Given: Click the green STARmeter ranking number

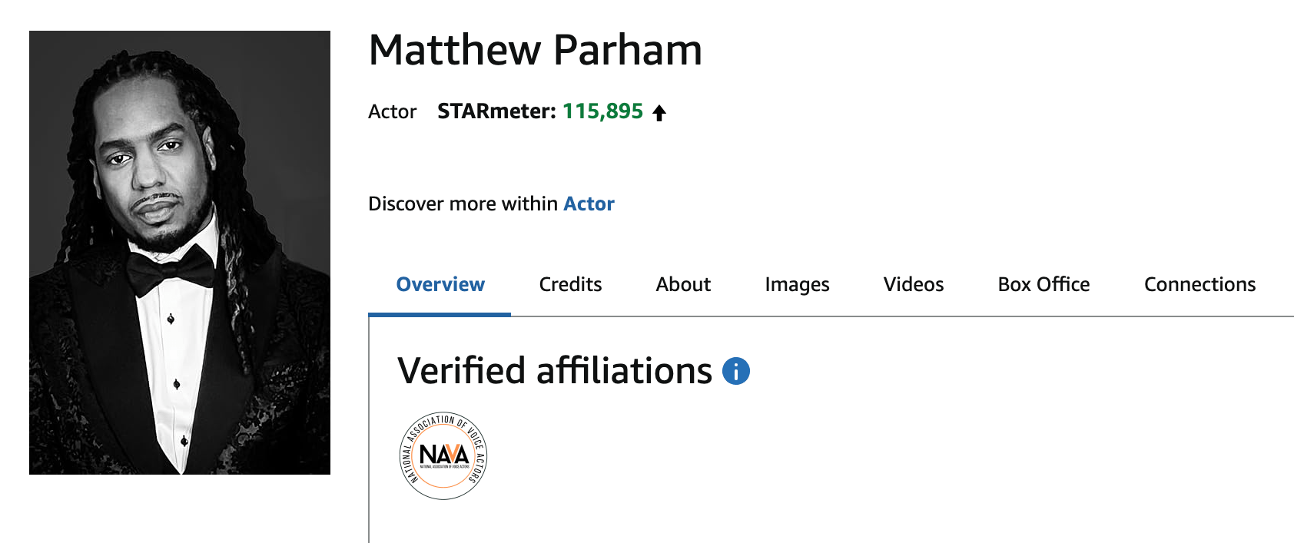Looking at the screenshot, I should (602, 111).
